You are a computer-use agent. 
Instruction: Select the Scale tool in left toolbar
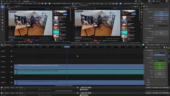(x=2, y=20)
